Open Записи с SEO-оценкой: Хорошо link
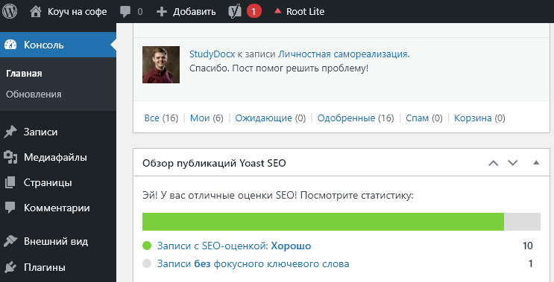 pos(234,246)
